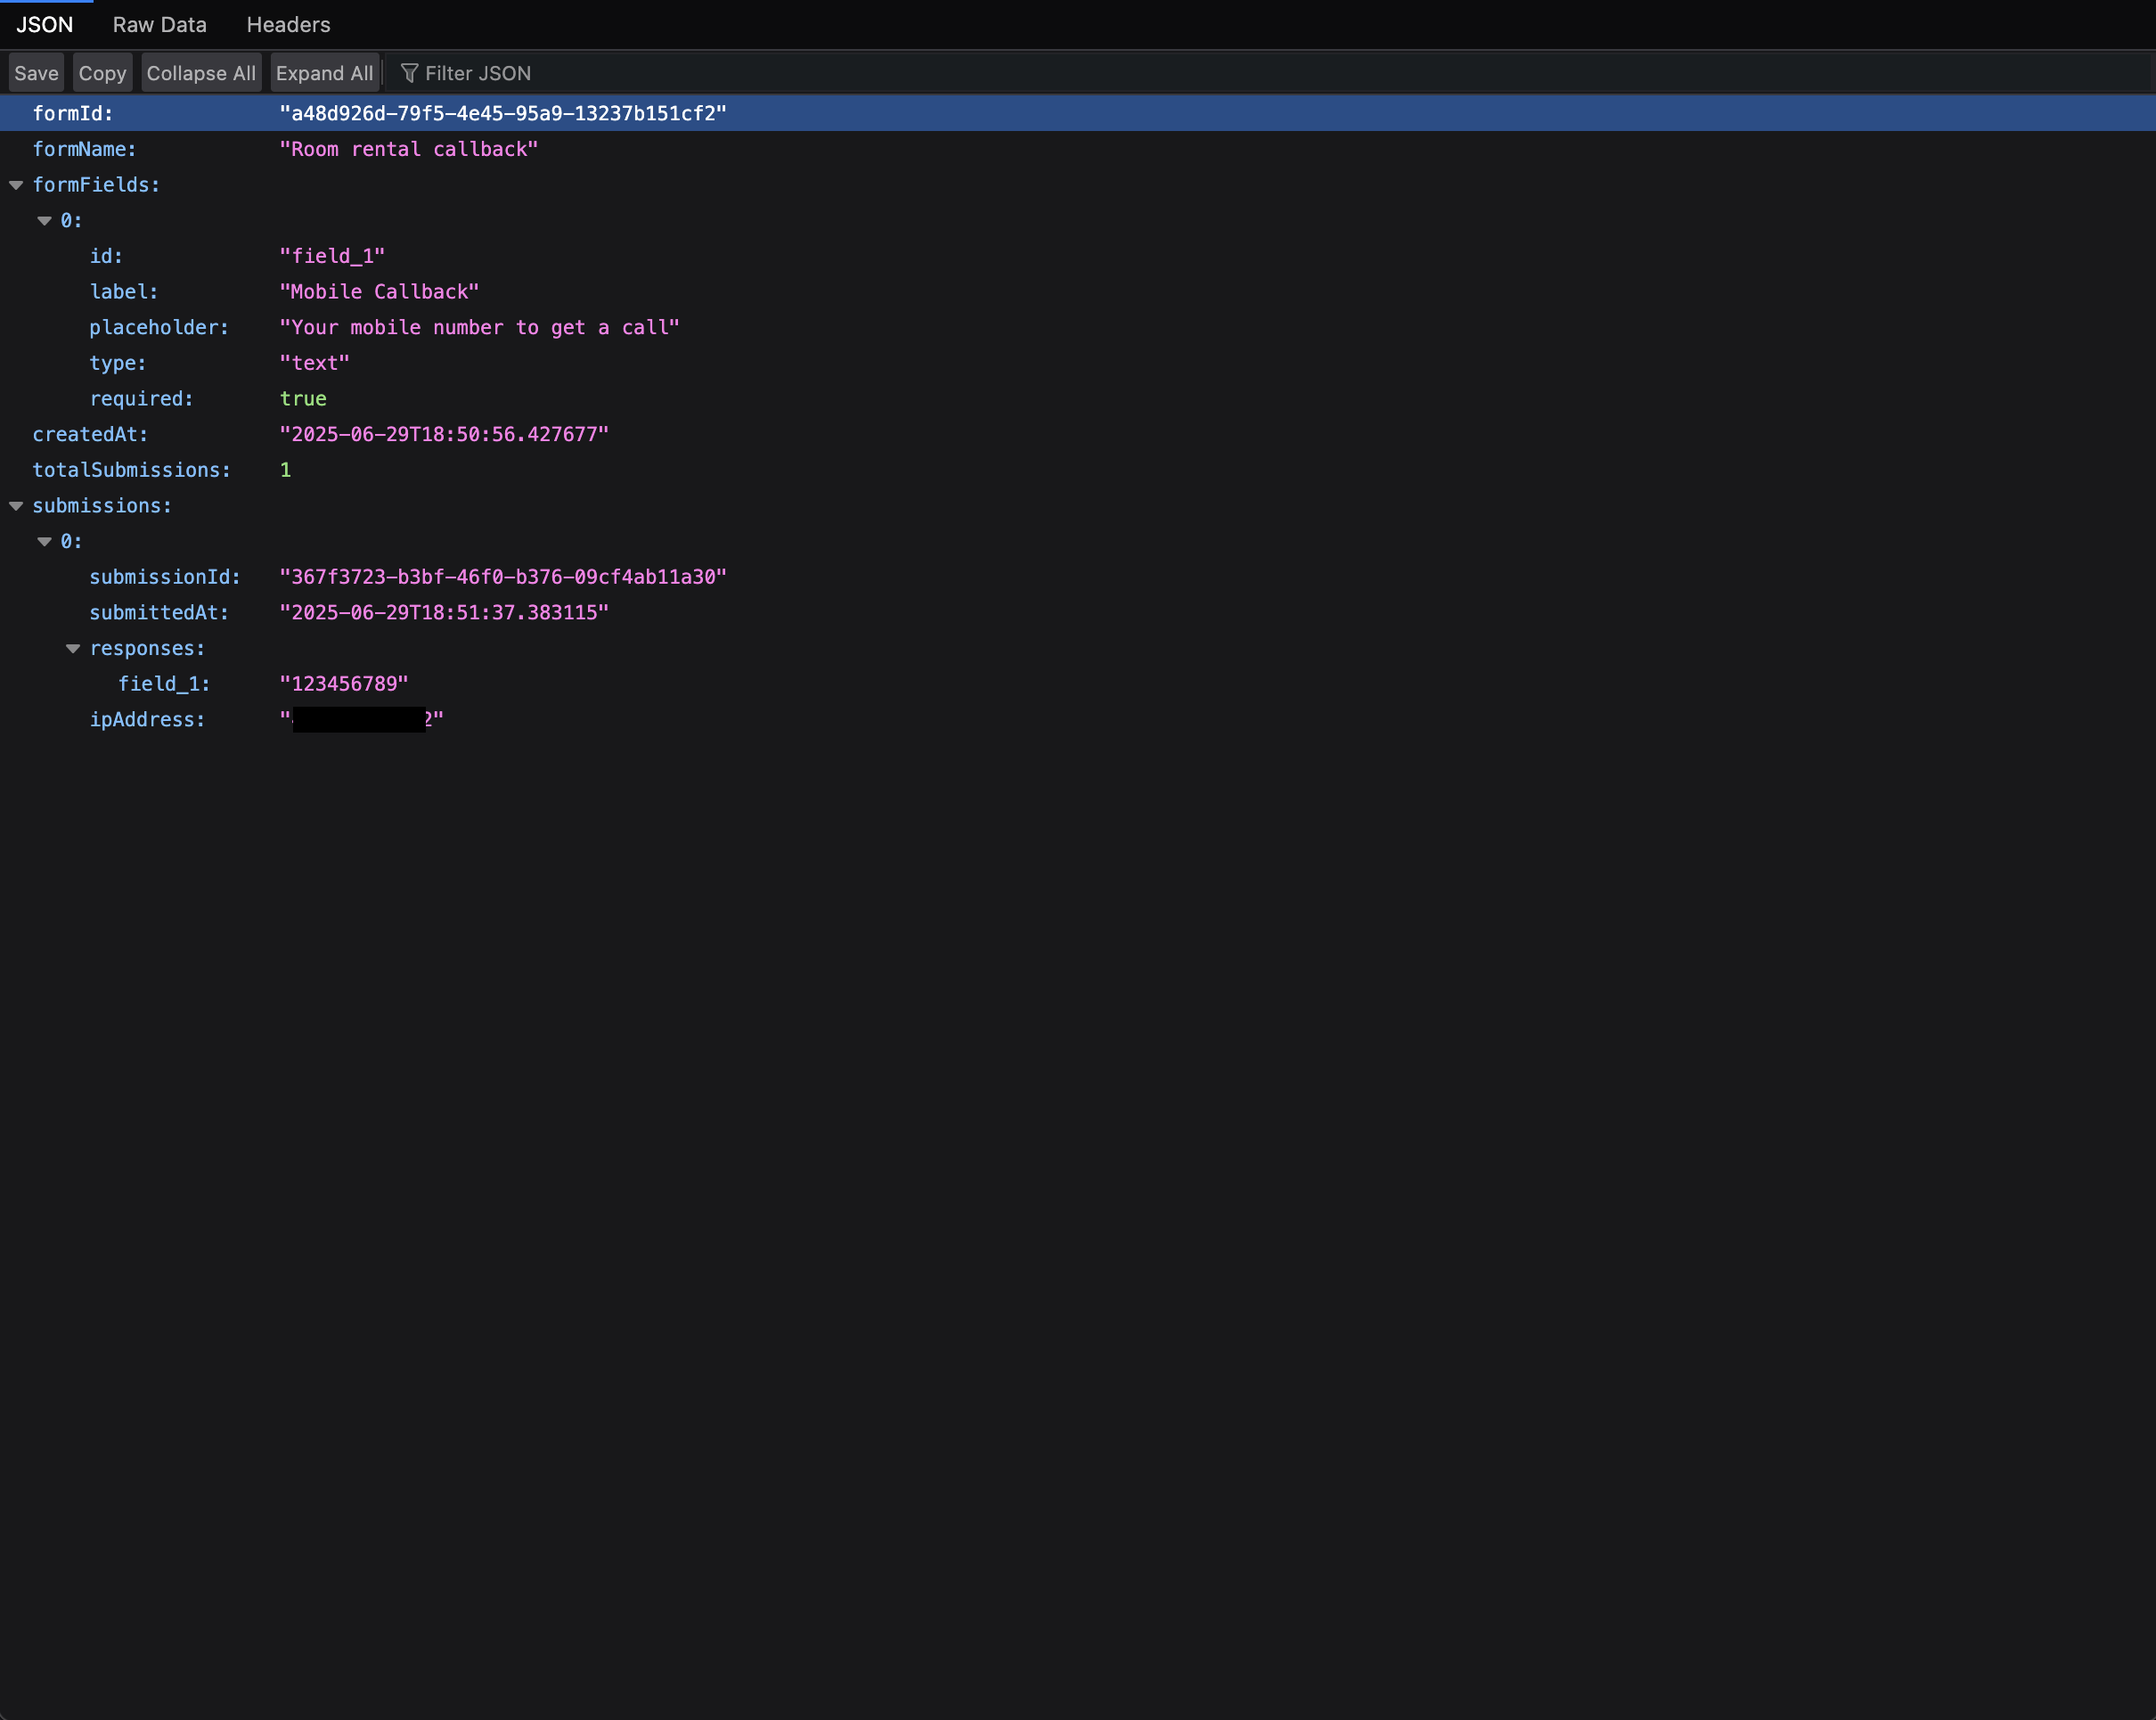Click the Copy button
The image size is (2156, 1720).
click(x=102, y=73)
